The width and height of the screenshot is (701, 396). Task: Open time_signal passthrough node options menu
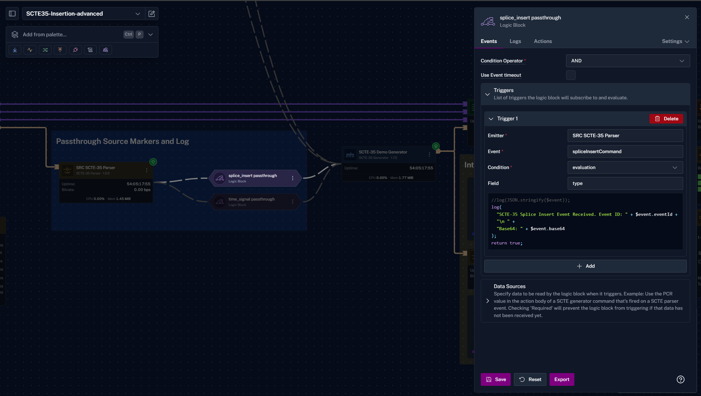point(293,202)
